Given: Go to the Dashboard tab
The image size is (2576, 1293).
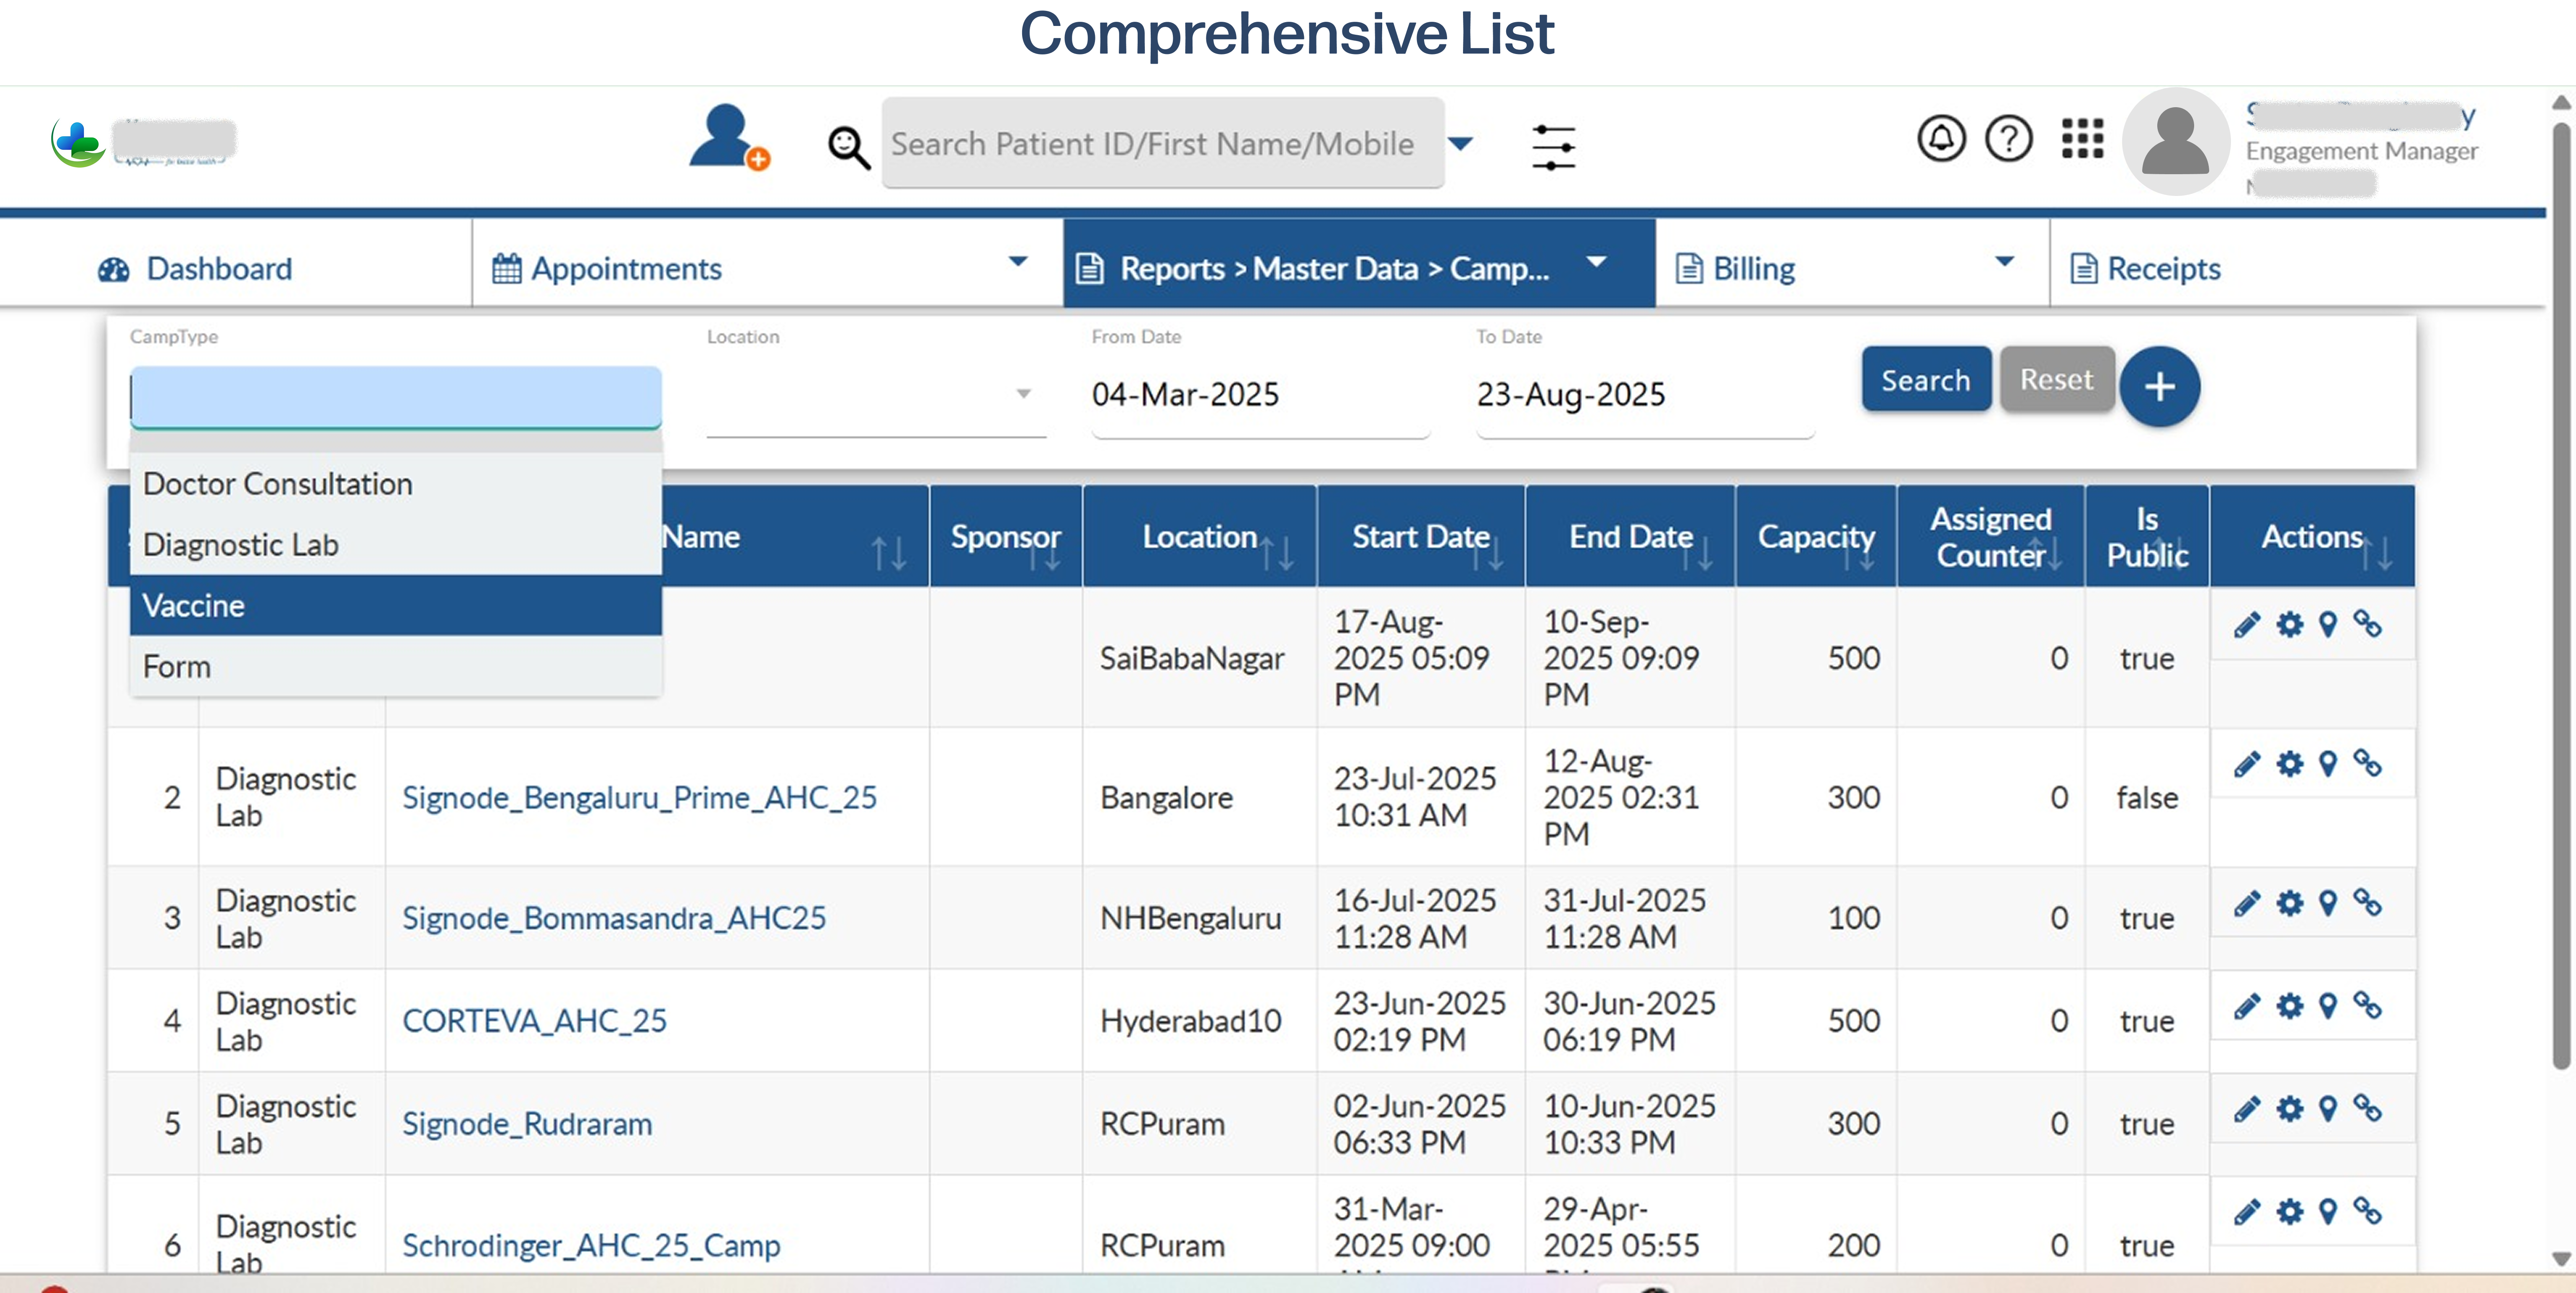Looking at the screenshot, I should click(x=196, y=268).
